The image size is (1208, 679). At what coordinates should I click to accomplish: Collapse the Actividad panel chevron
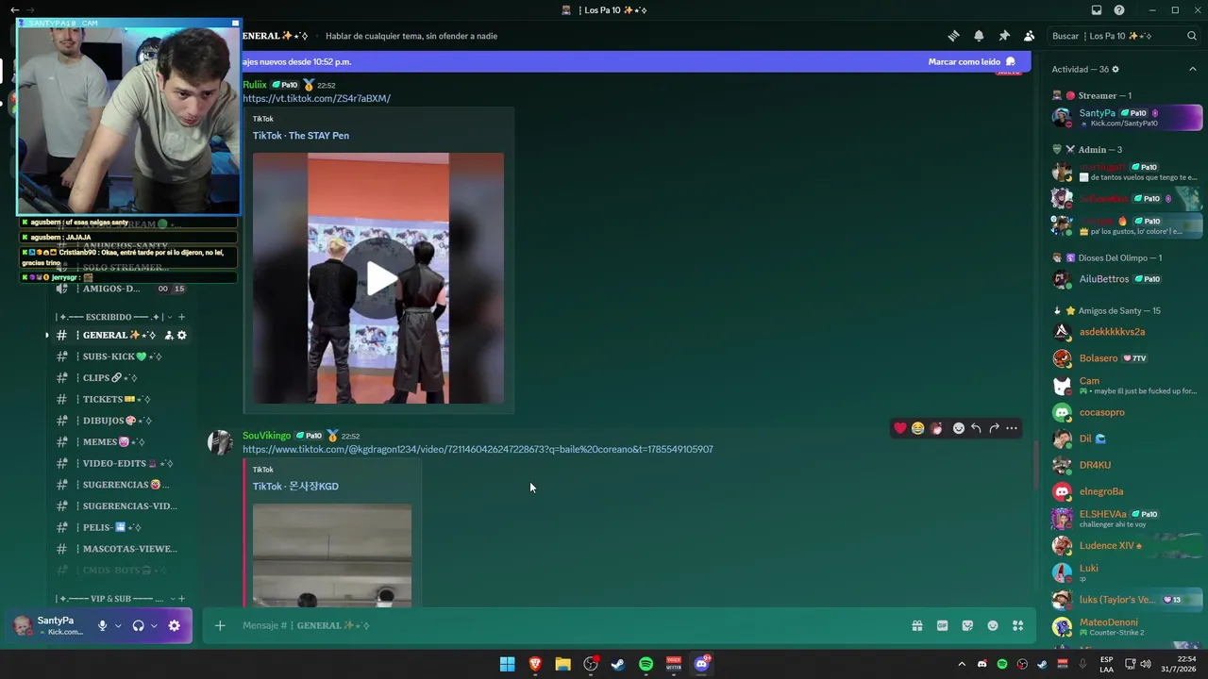coord(1193,69)
